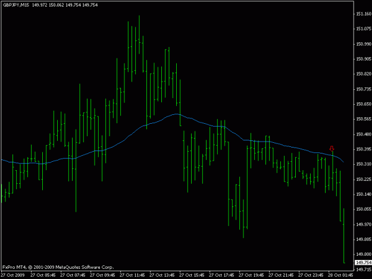Select price level 151.075 on the scale

coord(364,29)
